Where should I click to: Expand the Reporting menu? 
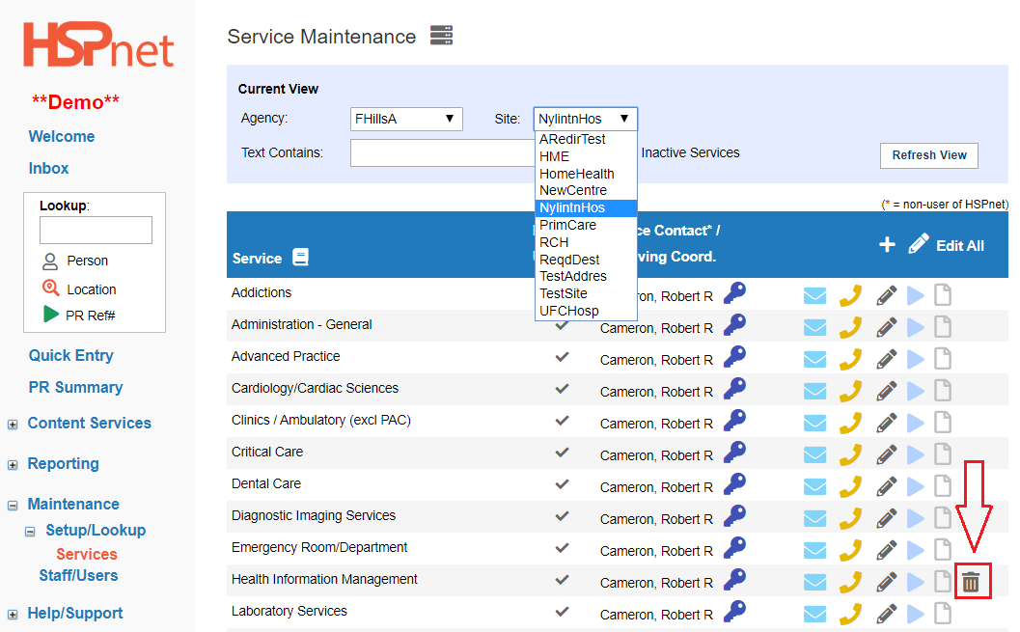click(x=13, y=465)
